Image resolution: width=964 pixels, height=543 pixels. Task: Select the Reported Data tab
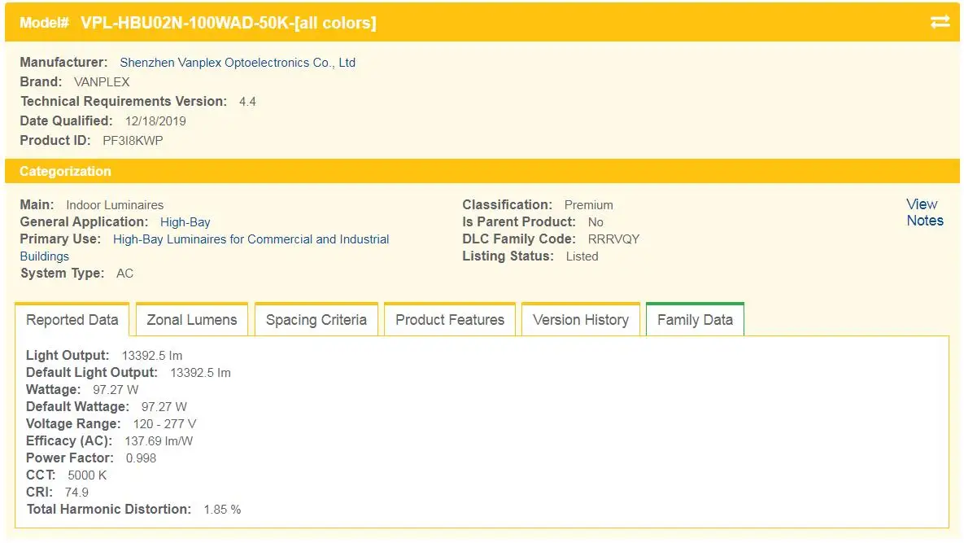[x=72, y=320]
